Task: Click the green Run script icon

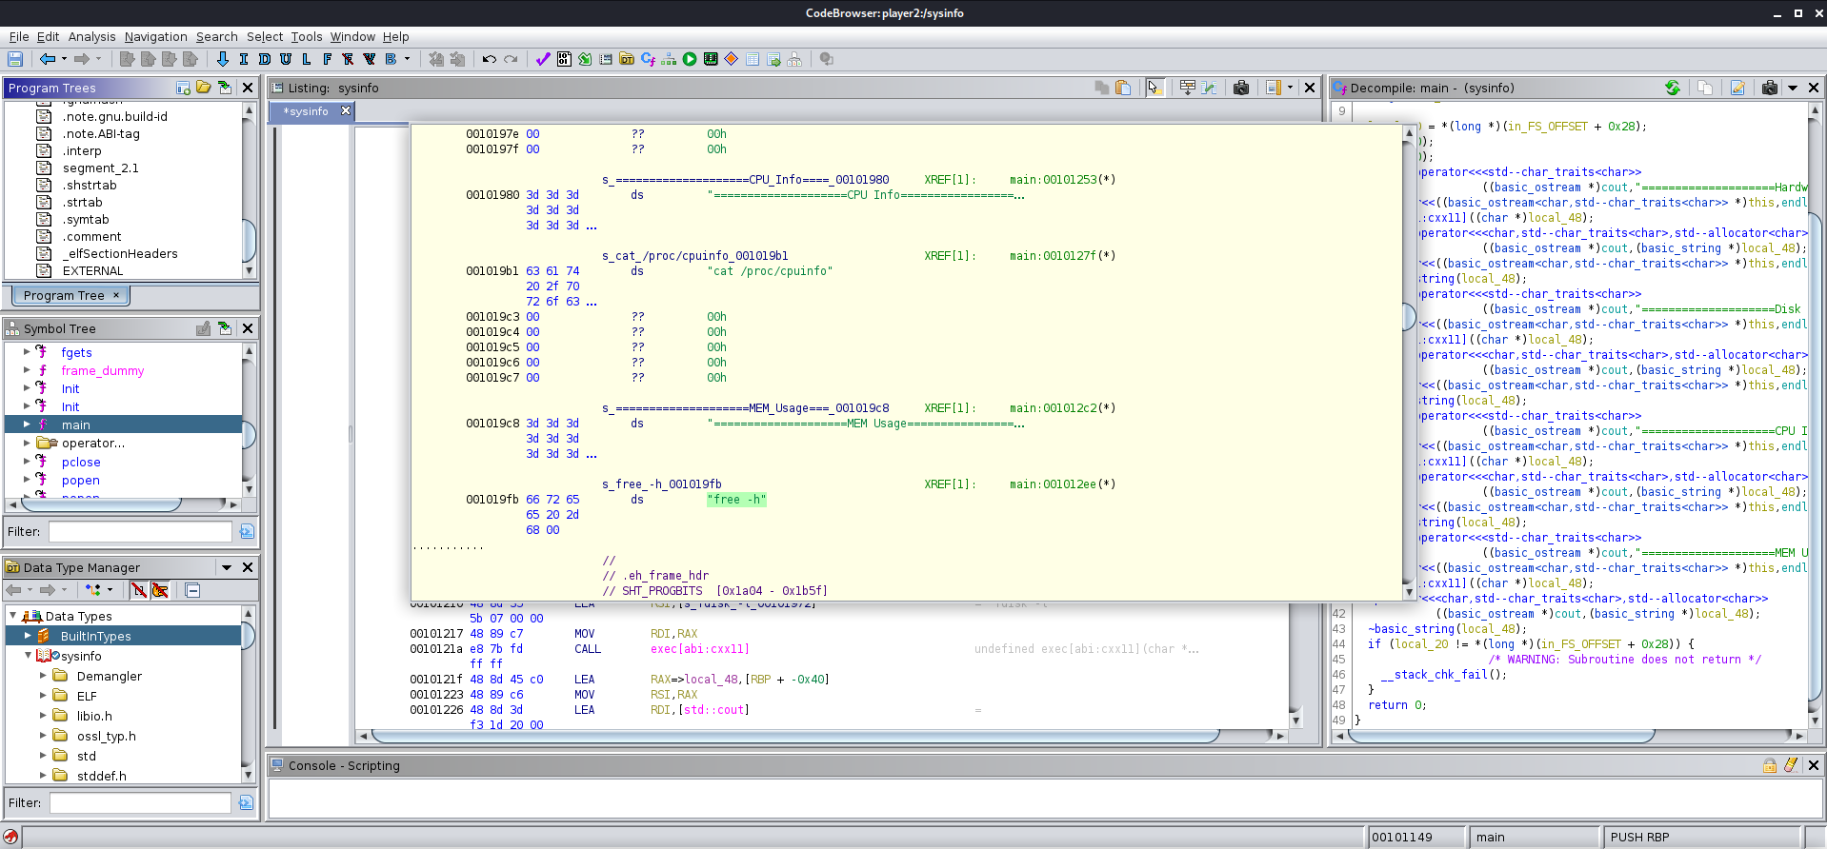Action: click(690, 59)
